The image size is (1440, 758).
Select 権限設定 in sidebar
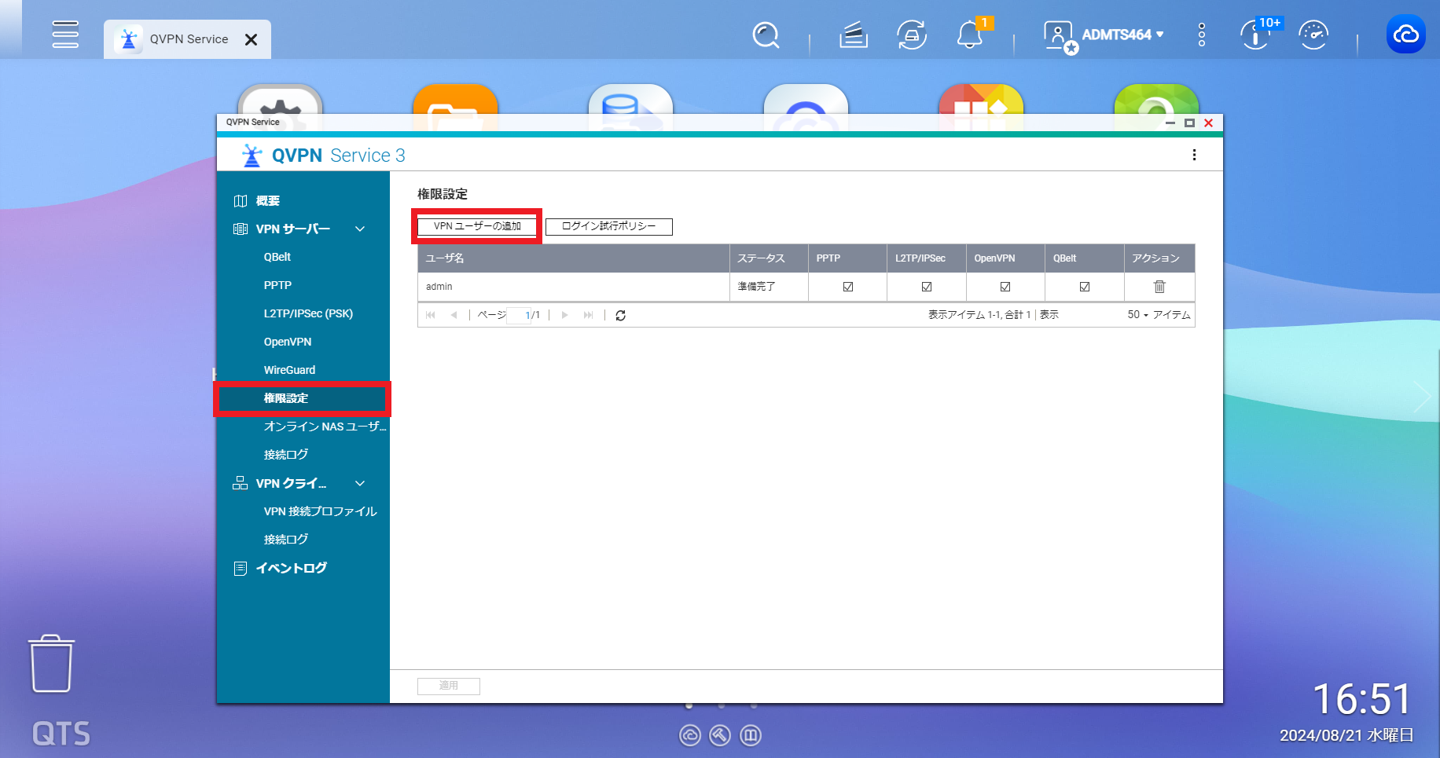[303, 398]
